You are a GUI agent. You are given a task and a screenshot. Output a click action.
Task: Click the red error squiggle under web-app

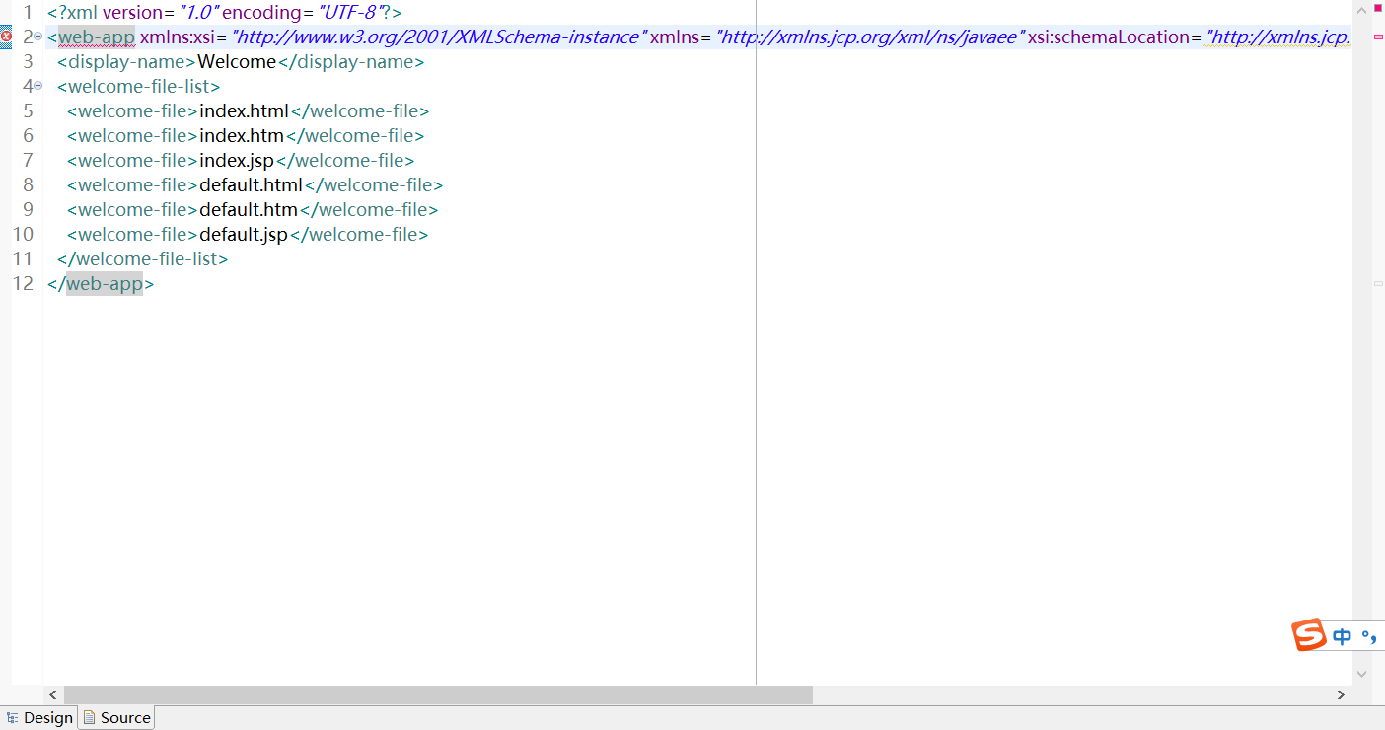tap(95, 43)
